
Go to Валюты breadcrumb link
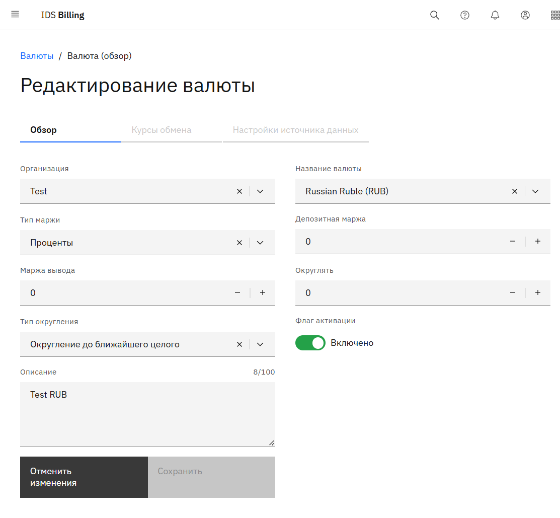[x=37, y=56]
